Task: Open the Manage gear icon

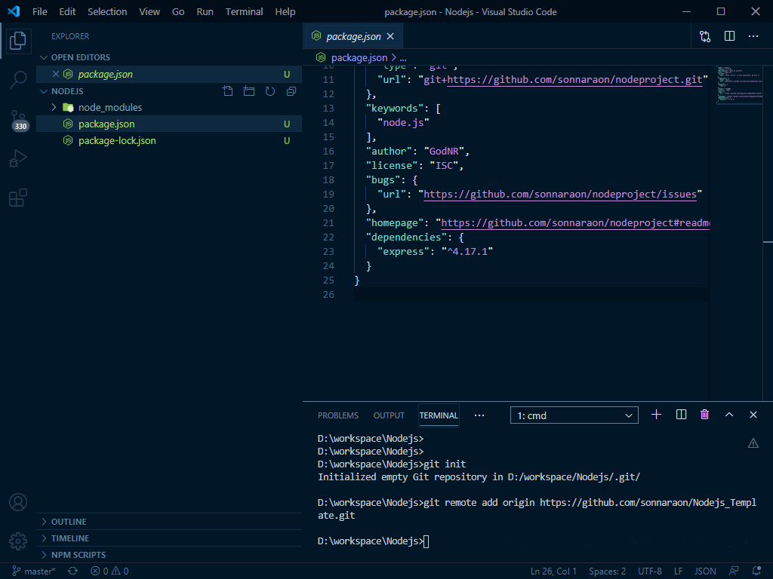Action: point(18,541)
